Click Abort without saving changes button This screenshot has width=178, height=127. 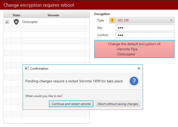(x=118, y=104)
